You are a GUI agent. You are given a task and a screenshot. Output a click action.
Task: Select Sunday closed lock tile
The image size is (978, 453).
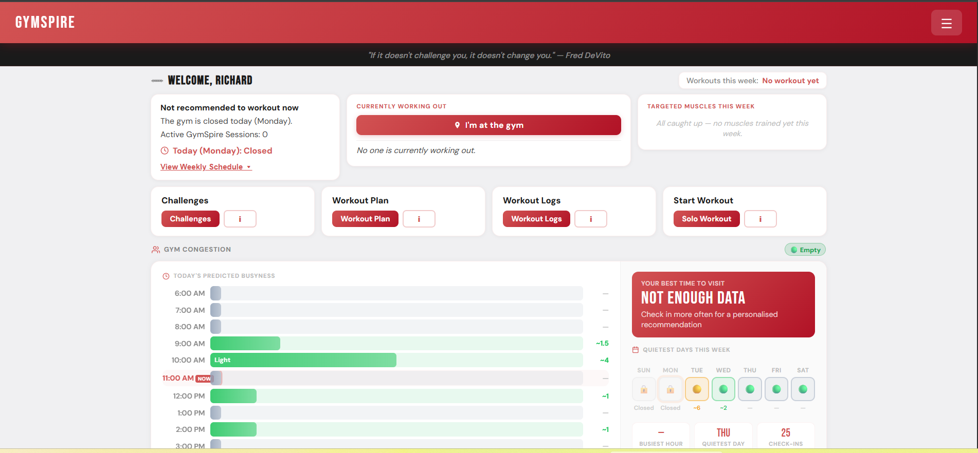point(644,389)
